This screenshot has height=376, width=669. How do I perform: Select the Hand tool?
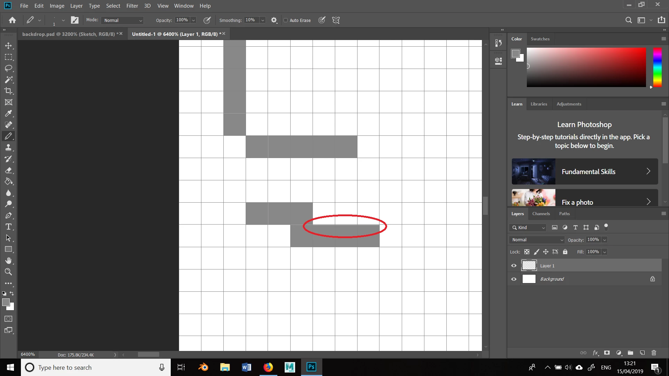point(8,261)
